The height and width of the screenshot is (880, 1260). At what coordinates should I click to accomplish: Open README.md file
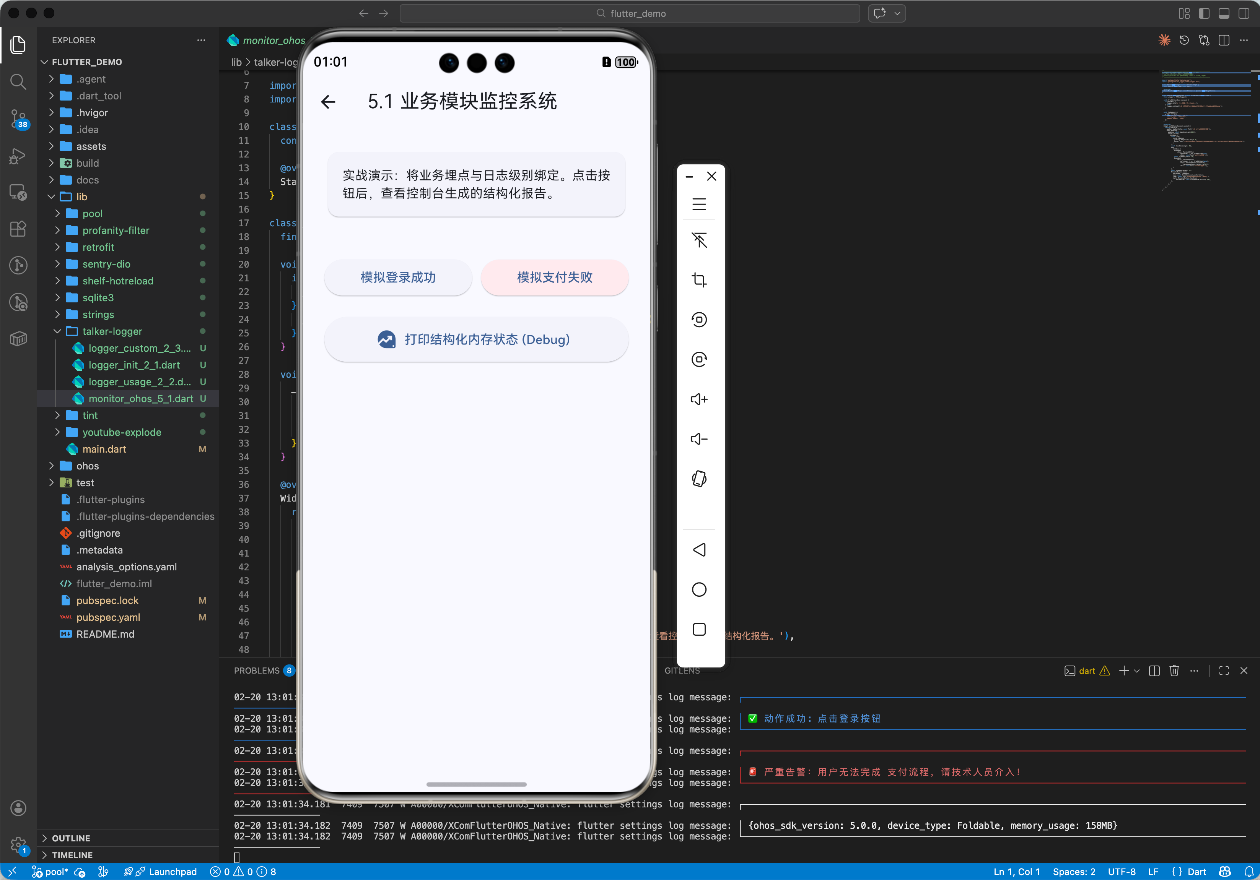pyautogui.click(x=105, y=634)
